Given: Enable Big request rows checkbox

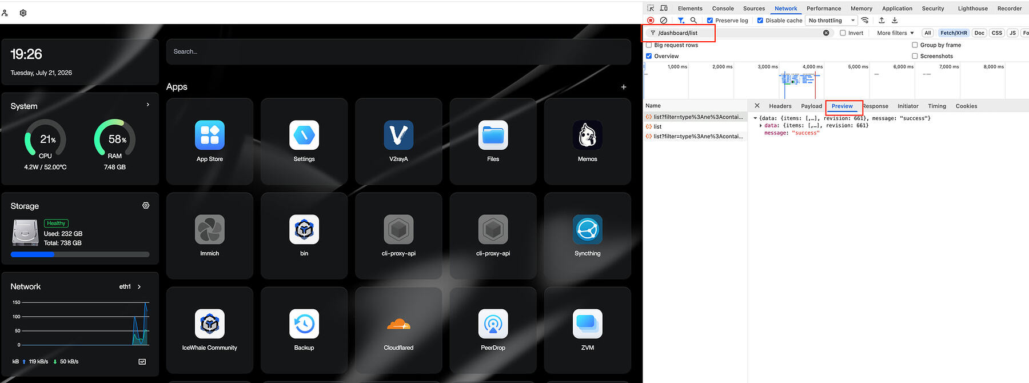Looking at the screenshot, I should (x=649, y=45).
